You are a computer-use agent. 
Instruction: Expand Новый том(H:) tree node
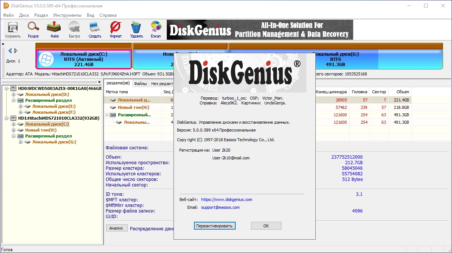tap(14, 130)
